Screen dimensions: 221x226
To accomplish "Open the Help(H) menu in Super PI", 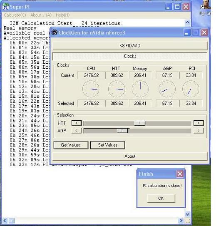I will tap(63, 15).
